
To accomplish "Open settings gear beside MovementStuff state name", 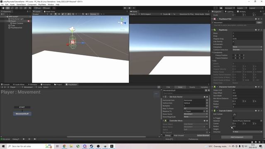I will pyautogui.click(x=209, y=90).
